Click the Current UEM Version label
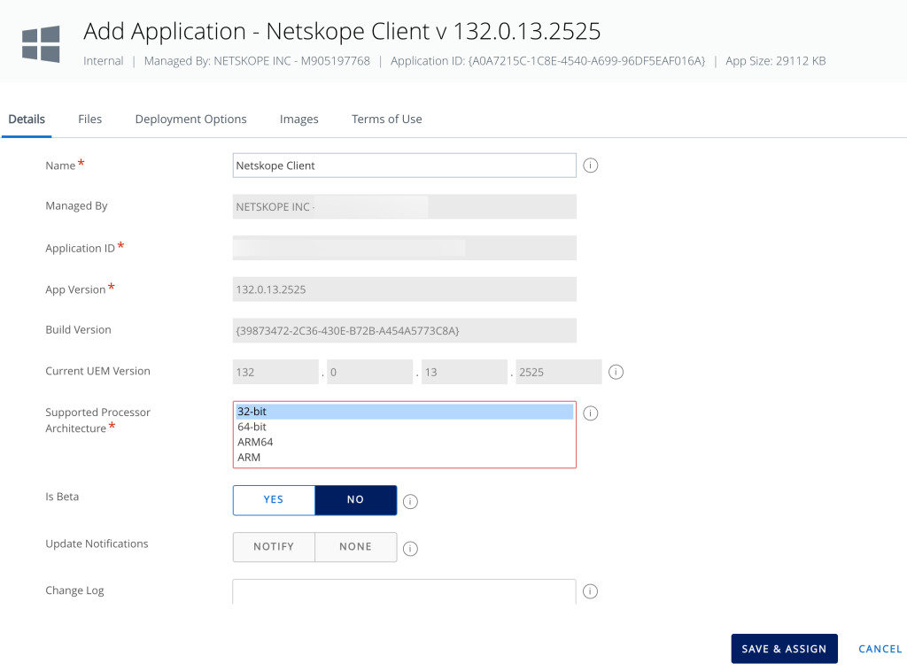Viewport: 907px width, 671px height. (x=97, y=371)
